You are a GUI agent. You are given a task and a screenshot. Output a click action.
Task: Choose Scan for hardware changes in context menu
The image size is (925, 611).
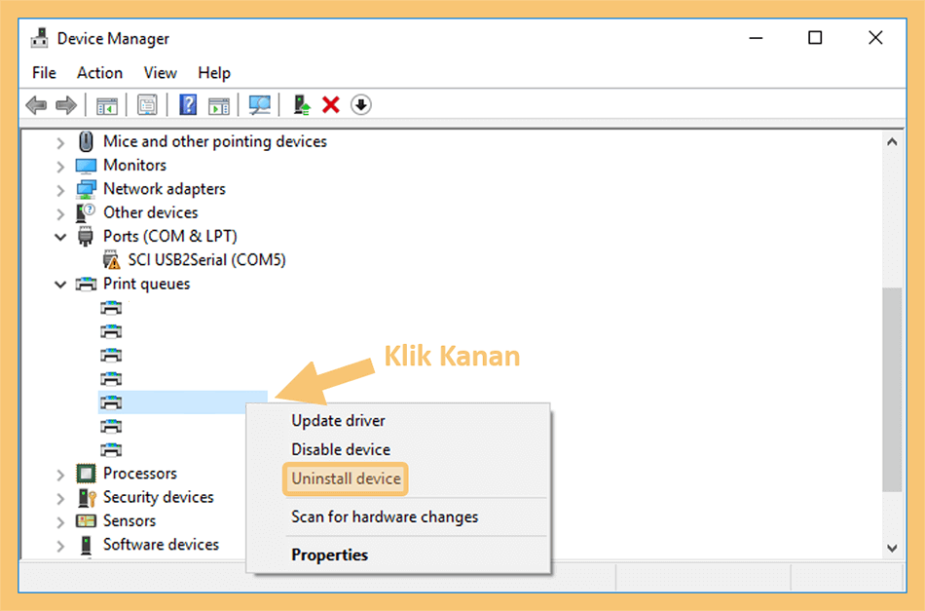pos(399,517)
